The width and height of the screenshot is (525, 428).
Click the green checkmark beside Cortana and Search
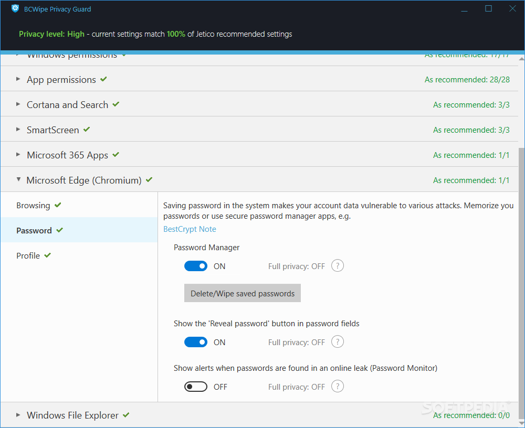click(x=116, y=104)
